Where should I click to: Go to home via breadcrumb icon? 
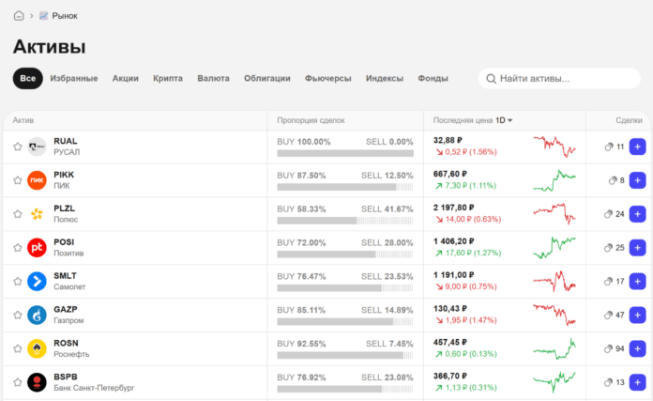click(19, 16)
